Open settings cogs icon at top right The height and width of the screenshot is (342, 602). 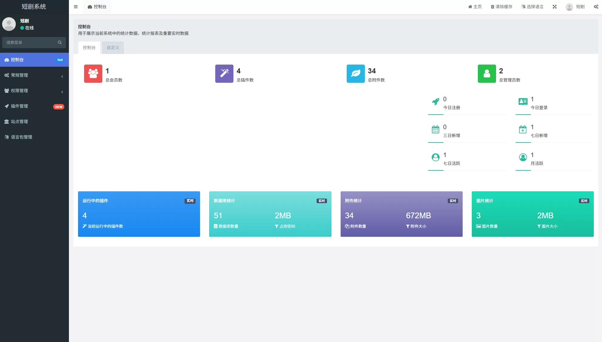coord(596,7)
